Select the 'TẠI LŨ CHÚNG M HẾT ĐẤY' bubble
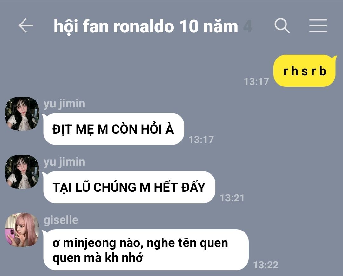Image resolution: width=343 pixels, height=276 pixels. (129, 187)
